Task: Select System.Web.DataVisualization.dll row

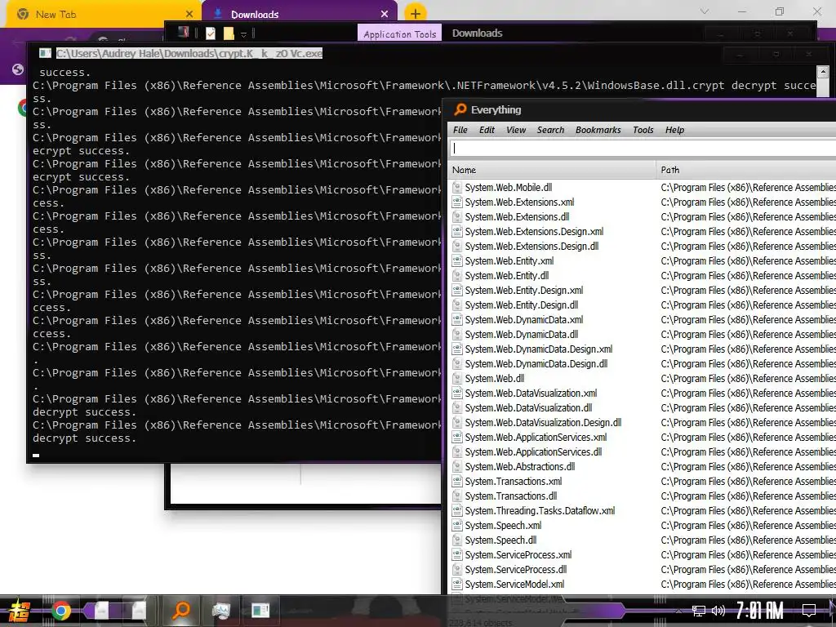Action: tap(642, 408)
